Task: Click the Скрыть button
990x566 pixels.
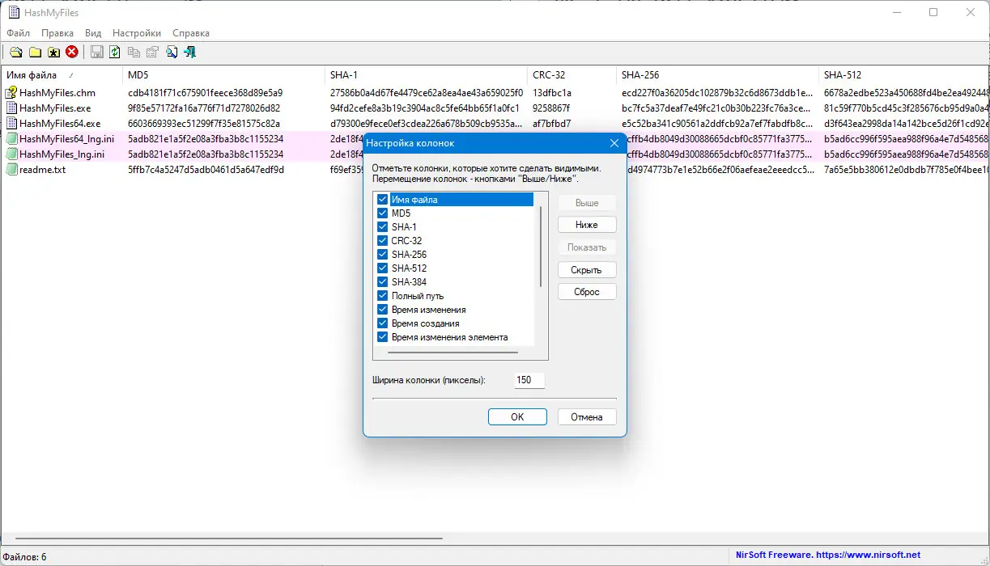Action: (587, 270)
